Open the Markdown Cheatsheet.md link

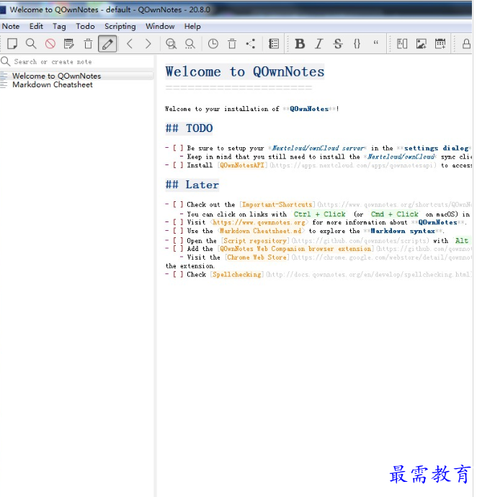coord(261,231)
